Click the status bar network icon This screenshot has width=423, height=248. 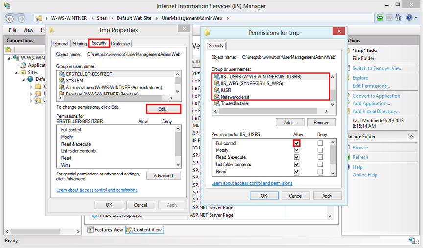click(412, 240)
